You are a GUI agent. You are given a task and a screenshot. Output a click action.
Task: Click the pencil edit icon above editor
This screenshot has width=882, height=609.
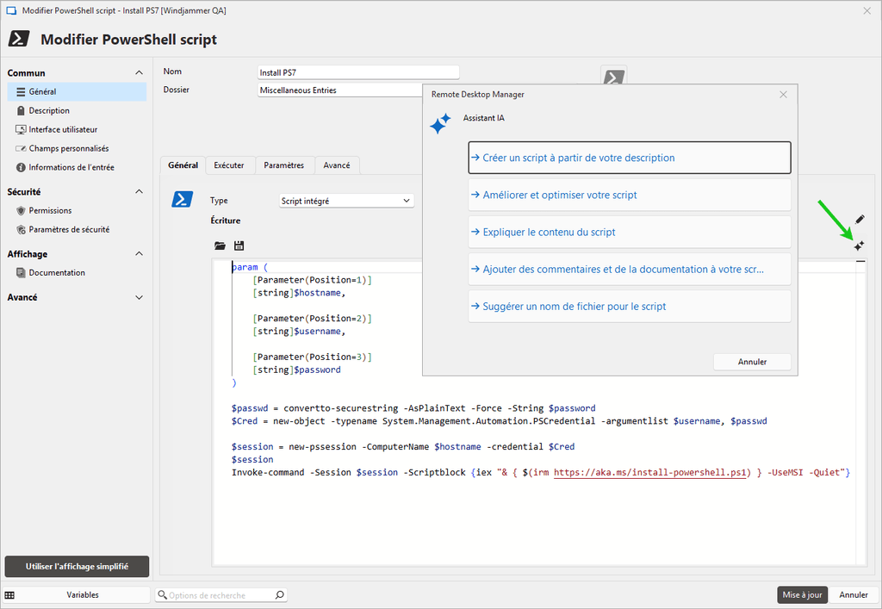tap(859, 221)
